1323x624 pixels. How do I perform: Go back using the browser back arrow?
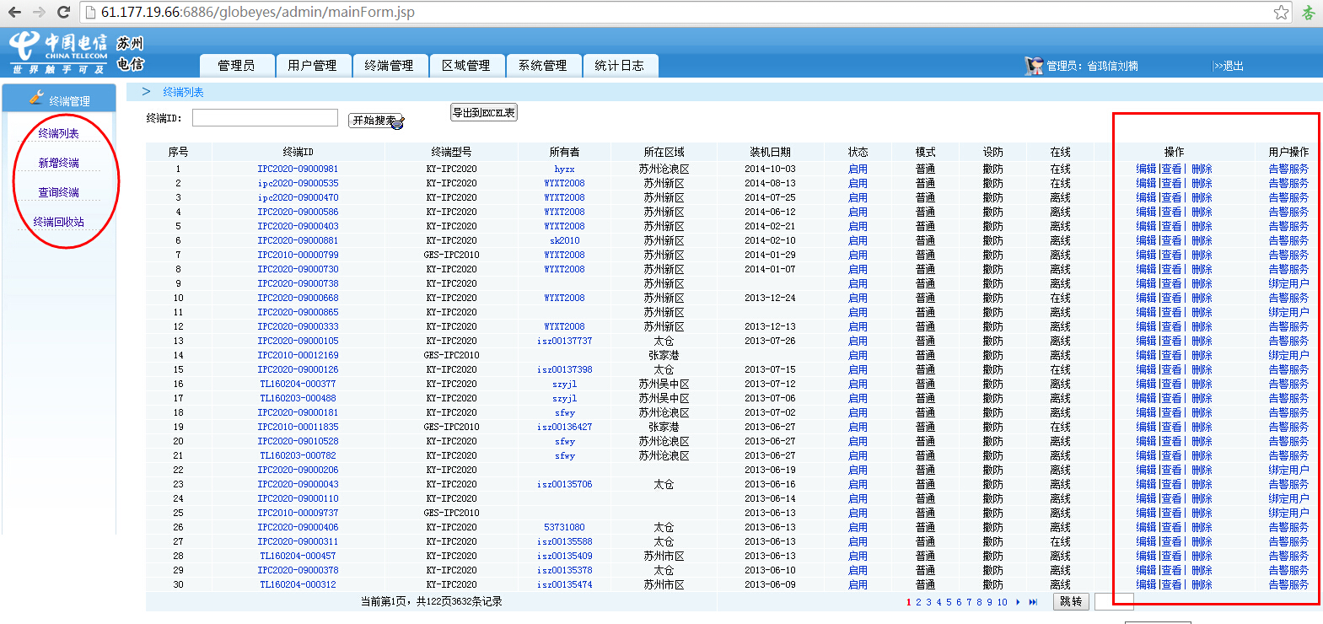14,12
